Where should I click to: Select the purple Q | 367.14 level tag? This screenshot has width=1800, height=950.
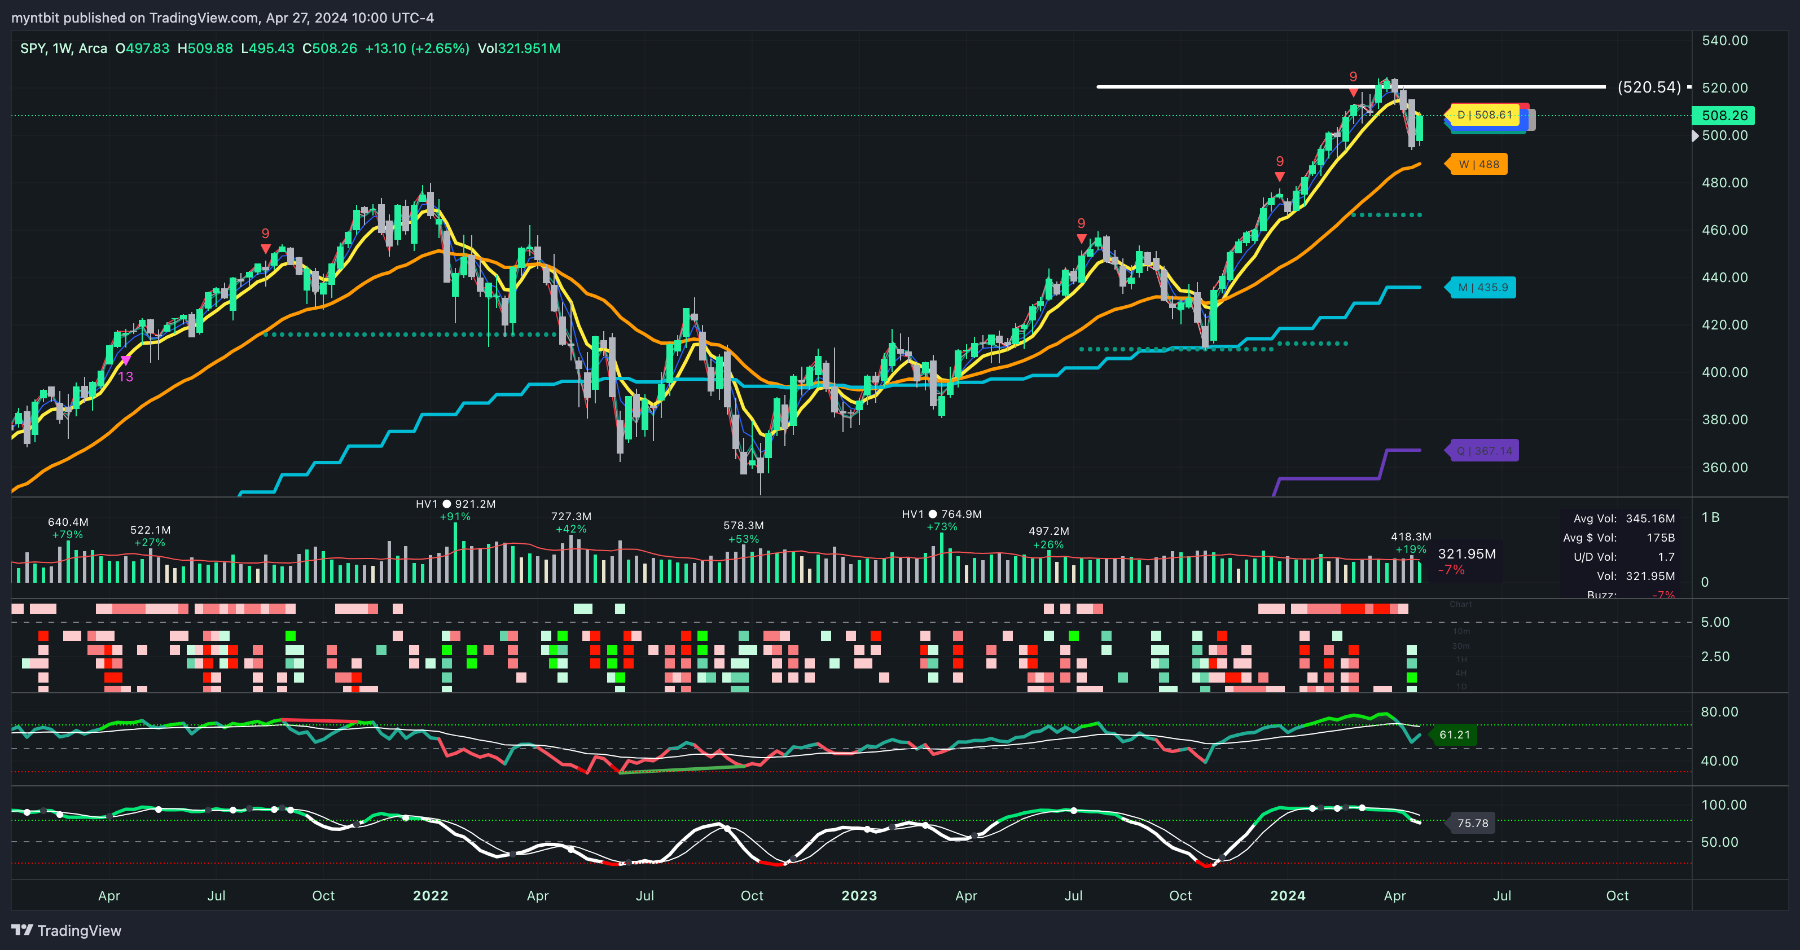coord(1481,451)
